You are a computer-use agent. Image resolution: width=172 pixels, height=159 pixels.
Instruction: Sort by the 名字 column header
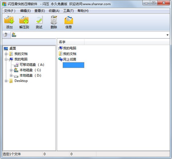pyautogui.click(x=71, y=42)
